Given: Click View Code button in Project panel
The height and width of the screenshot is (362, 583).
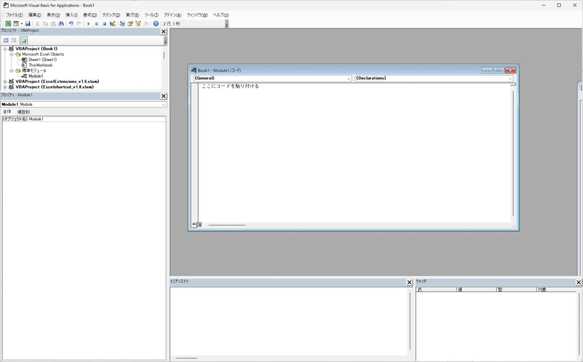Looking at the screenshot, I should pyautogui.click(x=6, y=40).
